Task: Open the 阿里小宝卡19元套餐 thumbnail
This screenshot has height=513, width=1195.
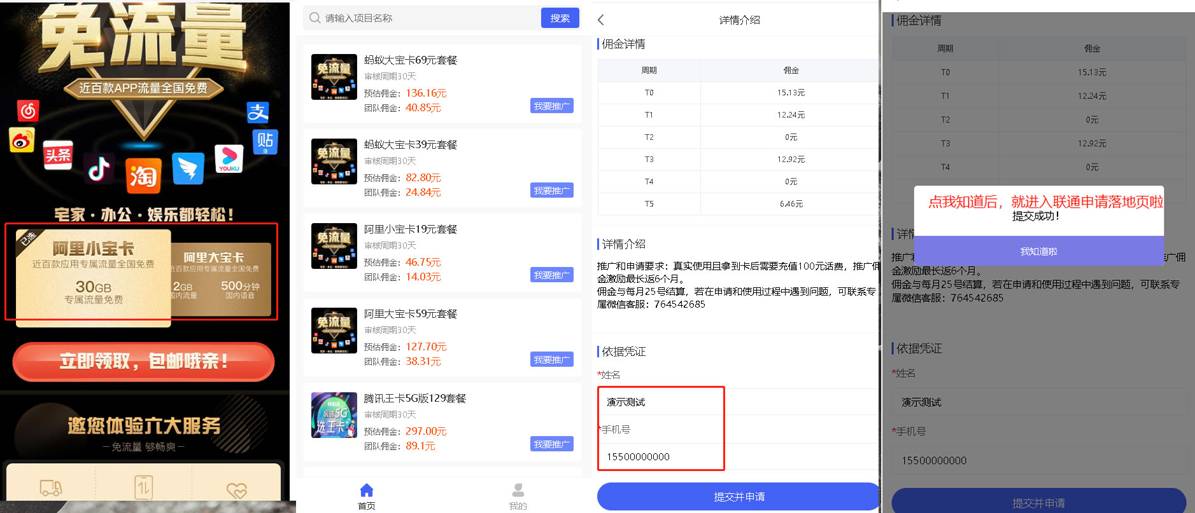Action: pos(334,246)
